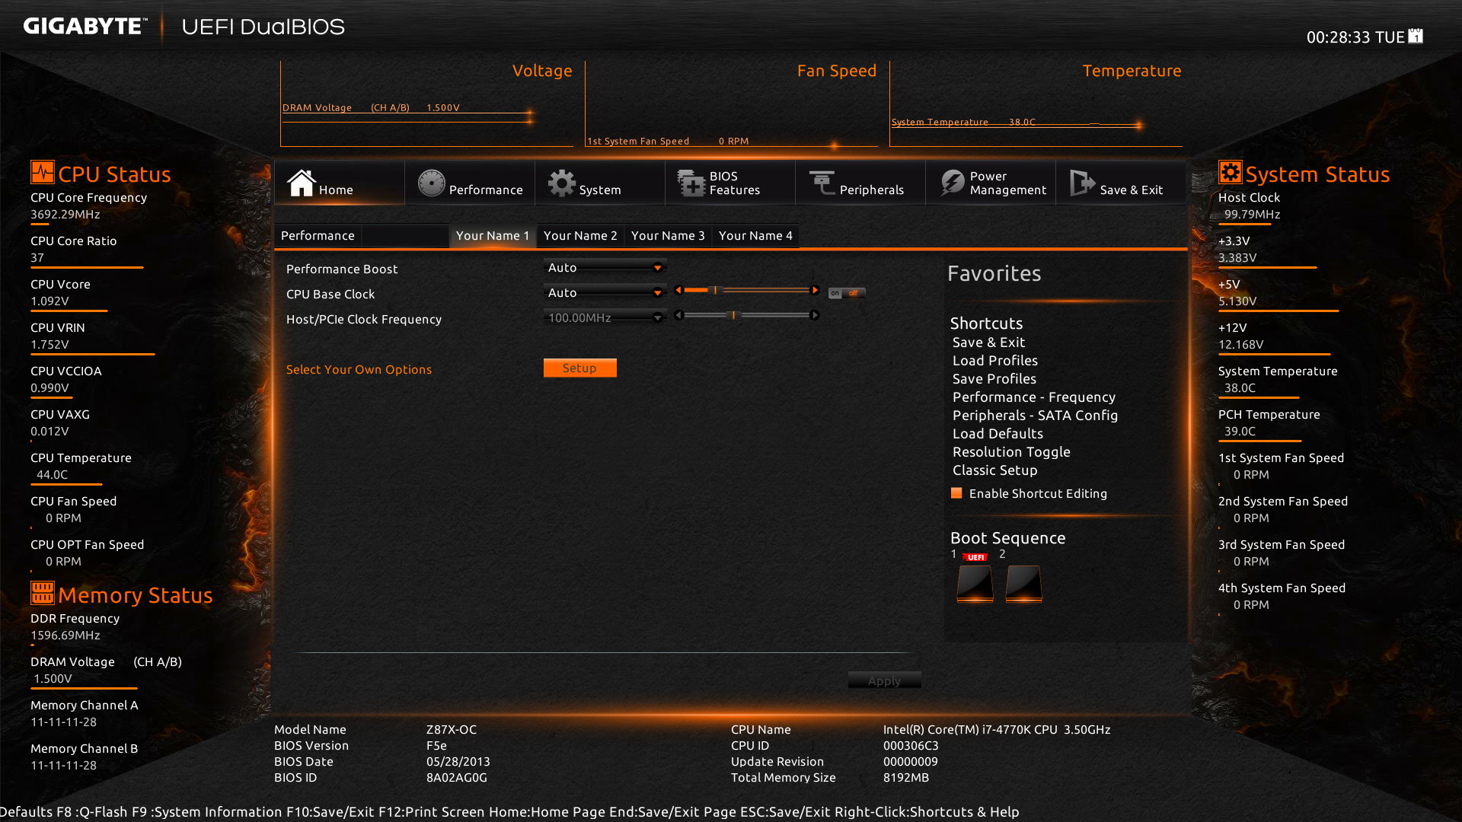Click right arrow of CPU Base Clock slider

815,290
